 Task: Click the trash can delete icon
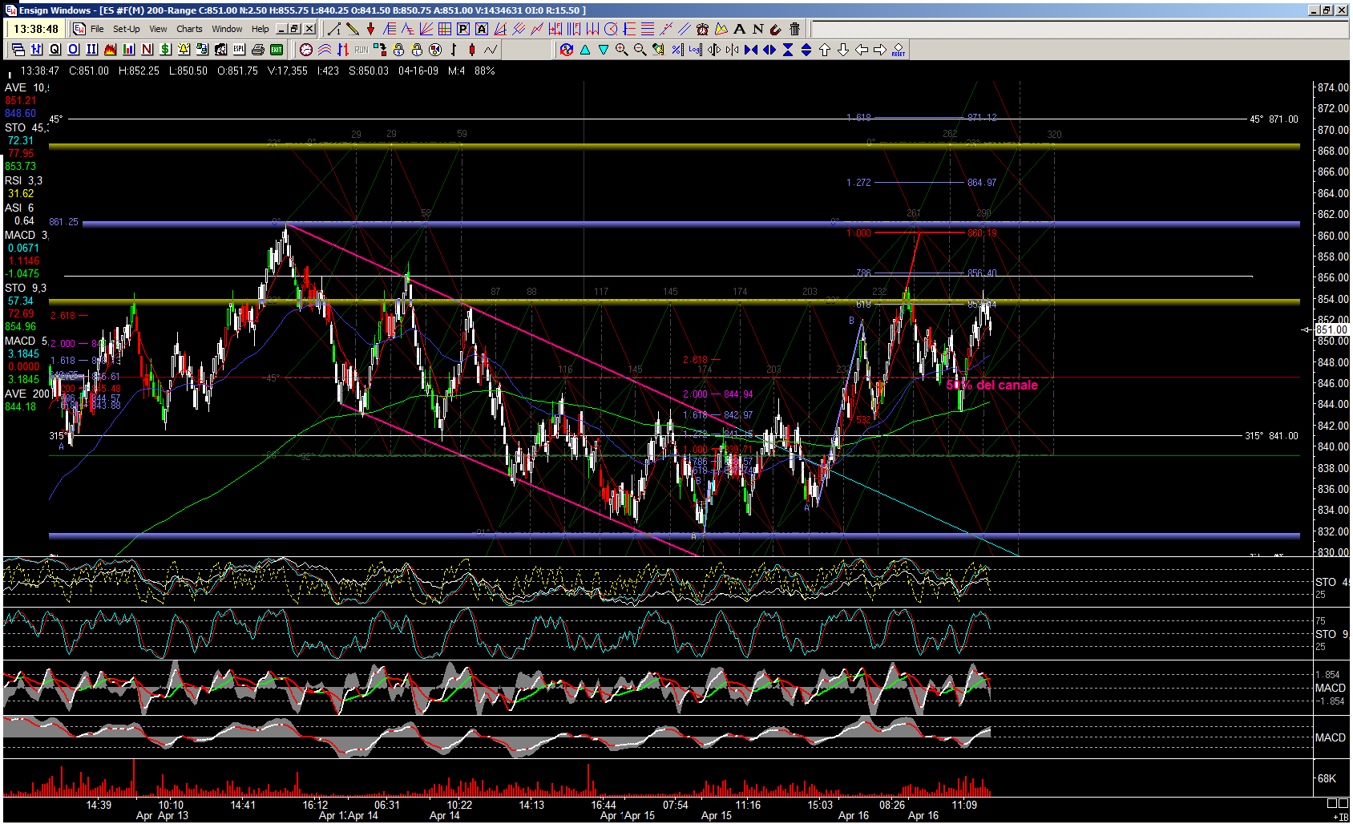(x=794, y=29)
